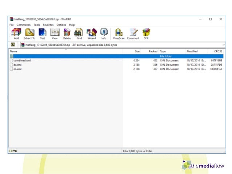Click the CRC32 value 18E0DFCA
The width and height of the screenshot is (232, 174).
click(x=216, y=69)
